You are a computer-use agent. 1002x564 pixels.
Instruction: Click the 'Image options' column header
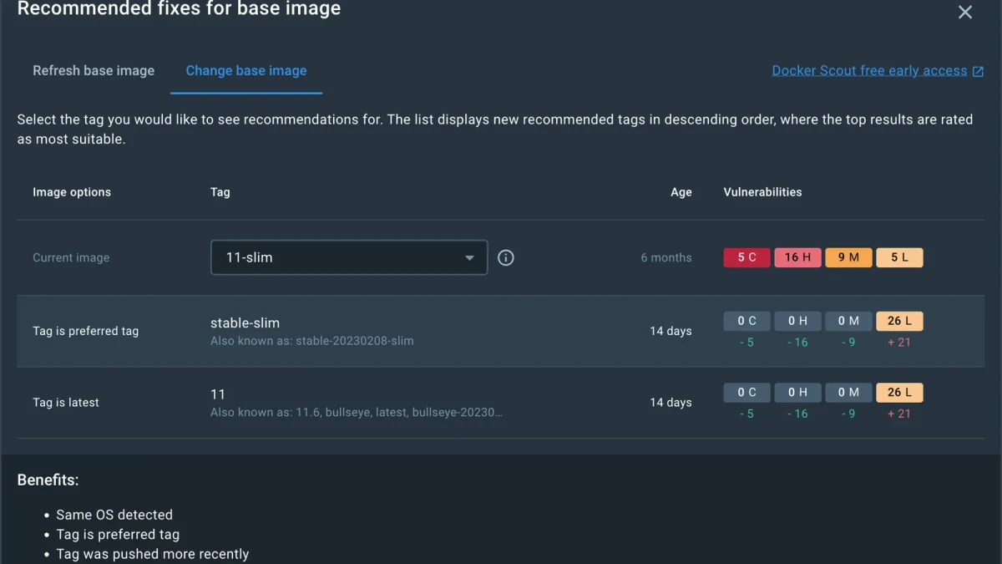click(72, 192)
